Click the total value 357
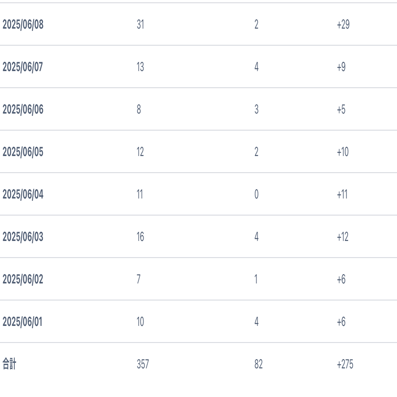 tap(143, 364)
